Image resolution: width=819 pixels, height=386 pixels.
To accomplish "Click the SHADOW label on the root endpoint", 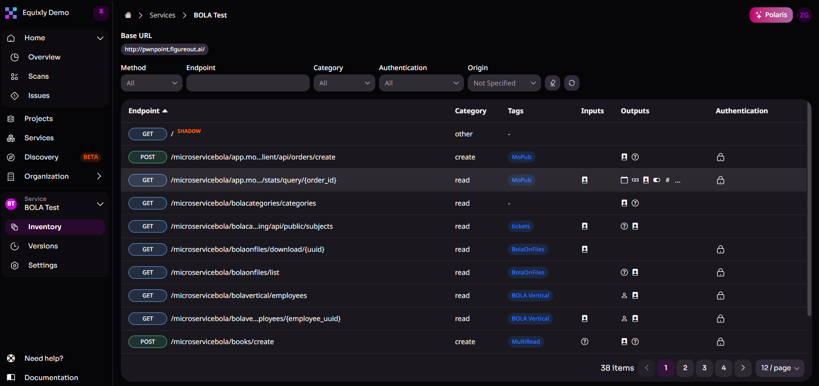I will (x=189, y=131).
